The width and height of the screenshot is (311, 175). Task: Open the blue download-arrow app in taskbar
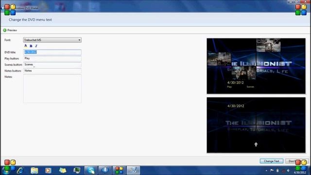pos(105,170)
